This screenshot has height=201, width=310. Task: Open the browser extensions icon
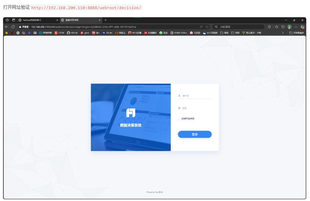pyautogui.click(x=269, y=27)
